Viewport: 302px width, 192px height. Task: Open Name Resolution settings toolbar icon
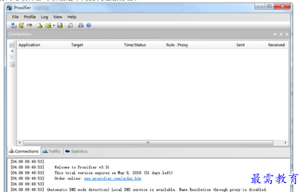click(29, 25)
